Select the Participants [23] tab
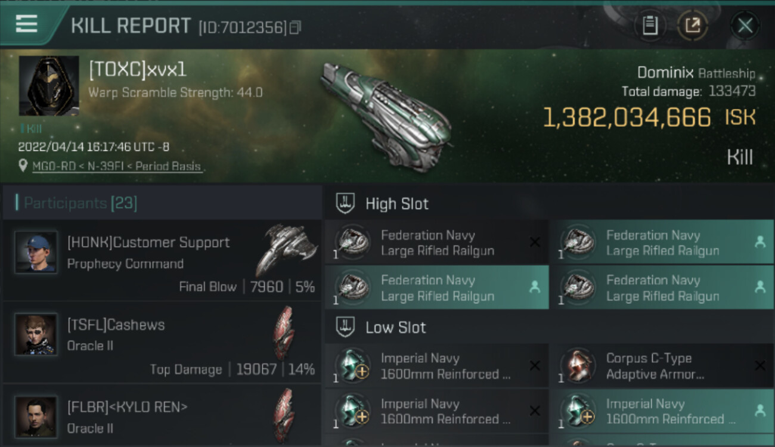Screen dimensions: 775x447 click(x=162, y=203)
